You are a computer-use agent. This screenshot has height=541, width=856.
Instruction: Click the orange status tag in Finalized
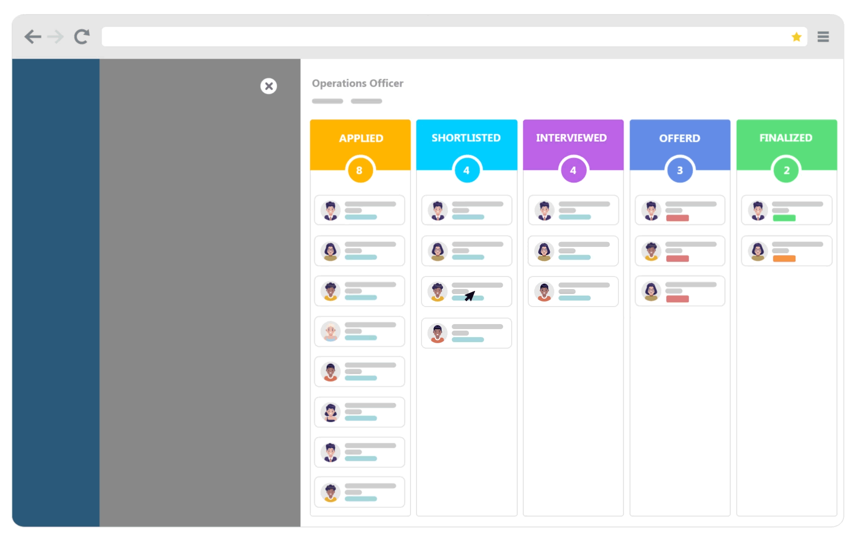point(784,258)
